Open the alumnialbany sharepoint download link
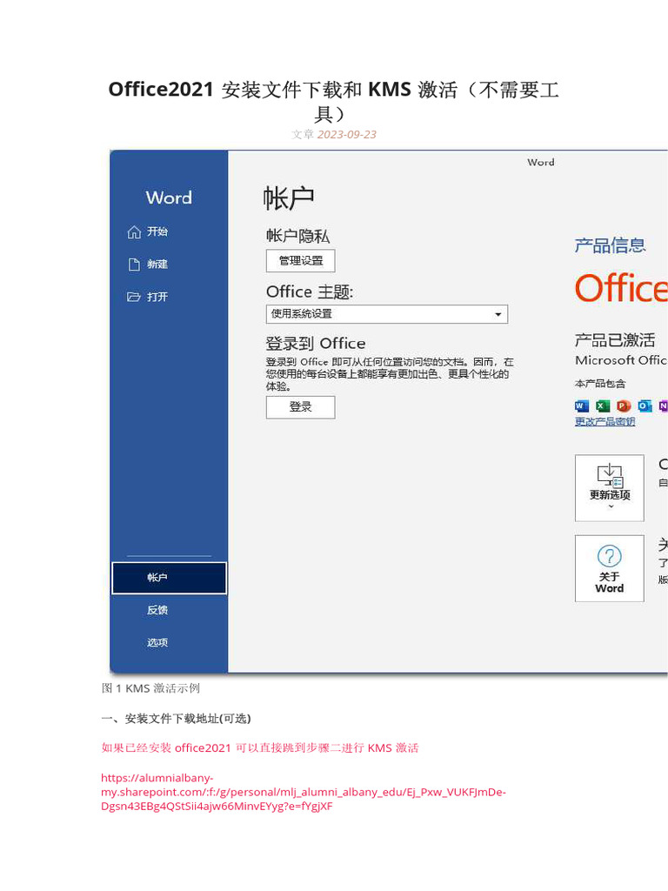Screen dimensions: 668x891 point(304,792)
